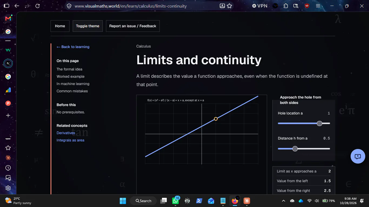
Task: Bookmark this page with the star icon
Action: click(230, 6)
